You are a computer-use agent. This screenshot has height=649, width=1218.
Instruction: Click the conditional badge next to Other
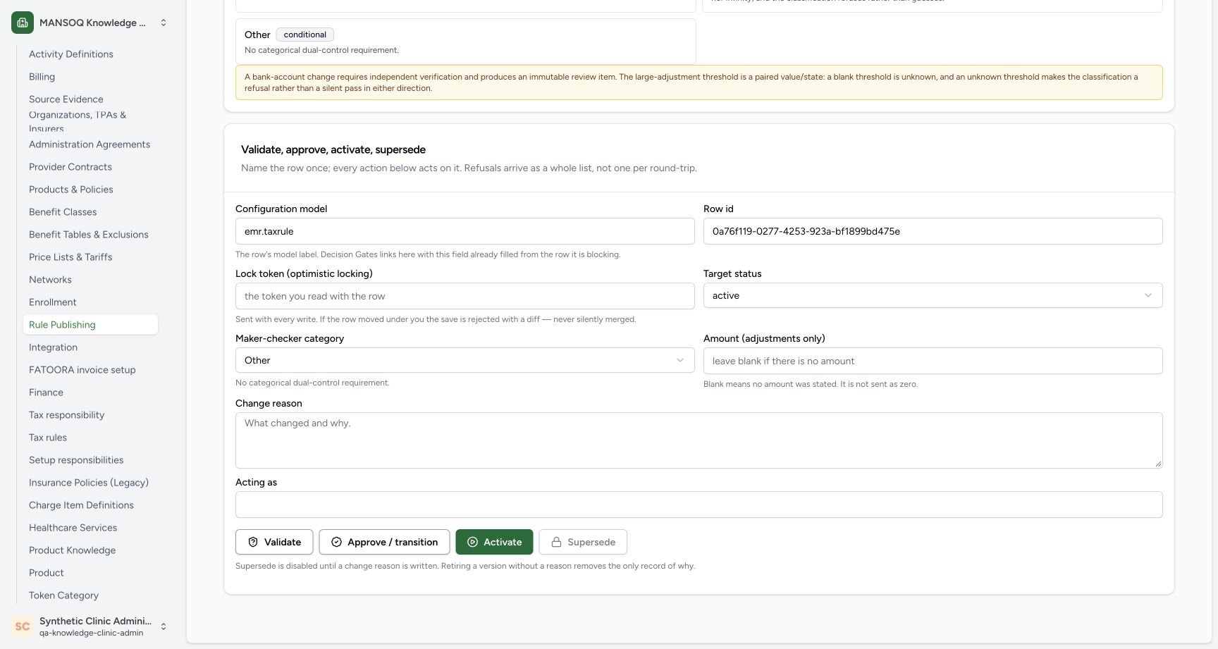click(305, 35)
